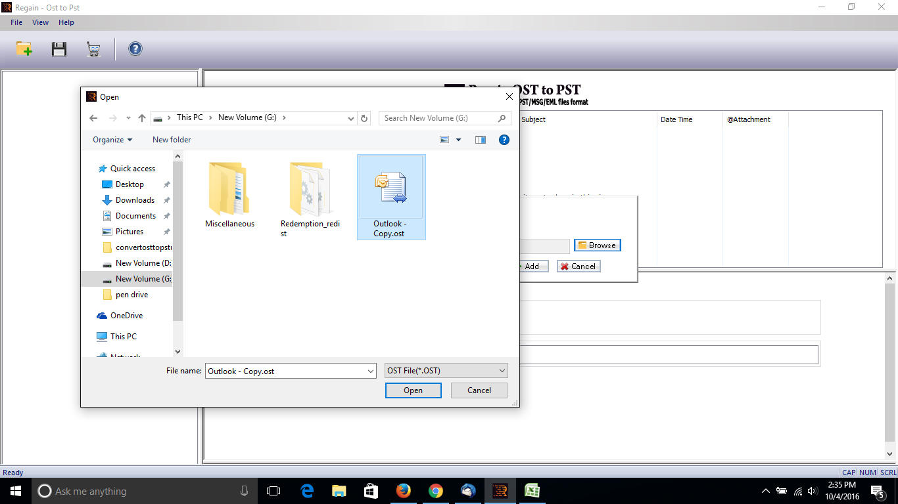Viewport: 898px width, 504px height.
Task: Toggle the preview pane icon
Action: point(481,140)
